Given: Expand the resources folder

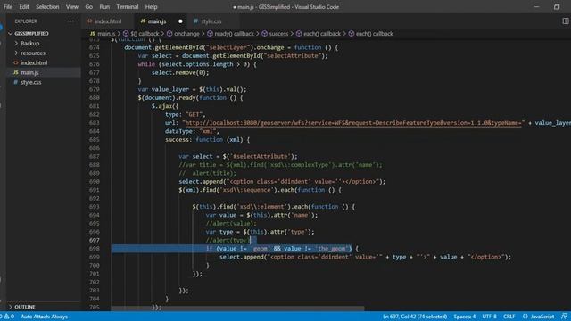Looking at the screenshot, I should [x=33, y=53].
